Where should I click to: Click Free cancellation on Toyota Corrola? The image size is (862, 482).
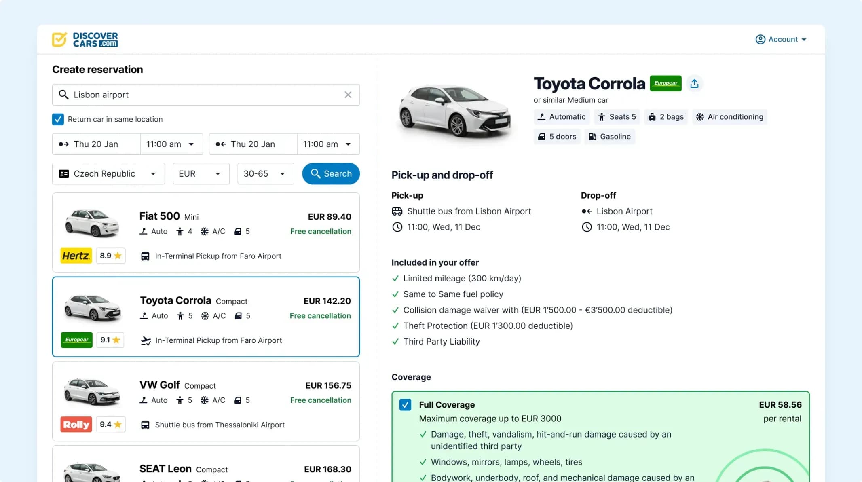click(320, 316)
